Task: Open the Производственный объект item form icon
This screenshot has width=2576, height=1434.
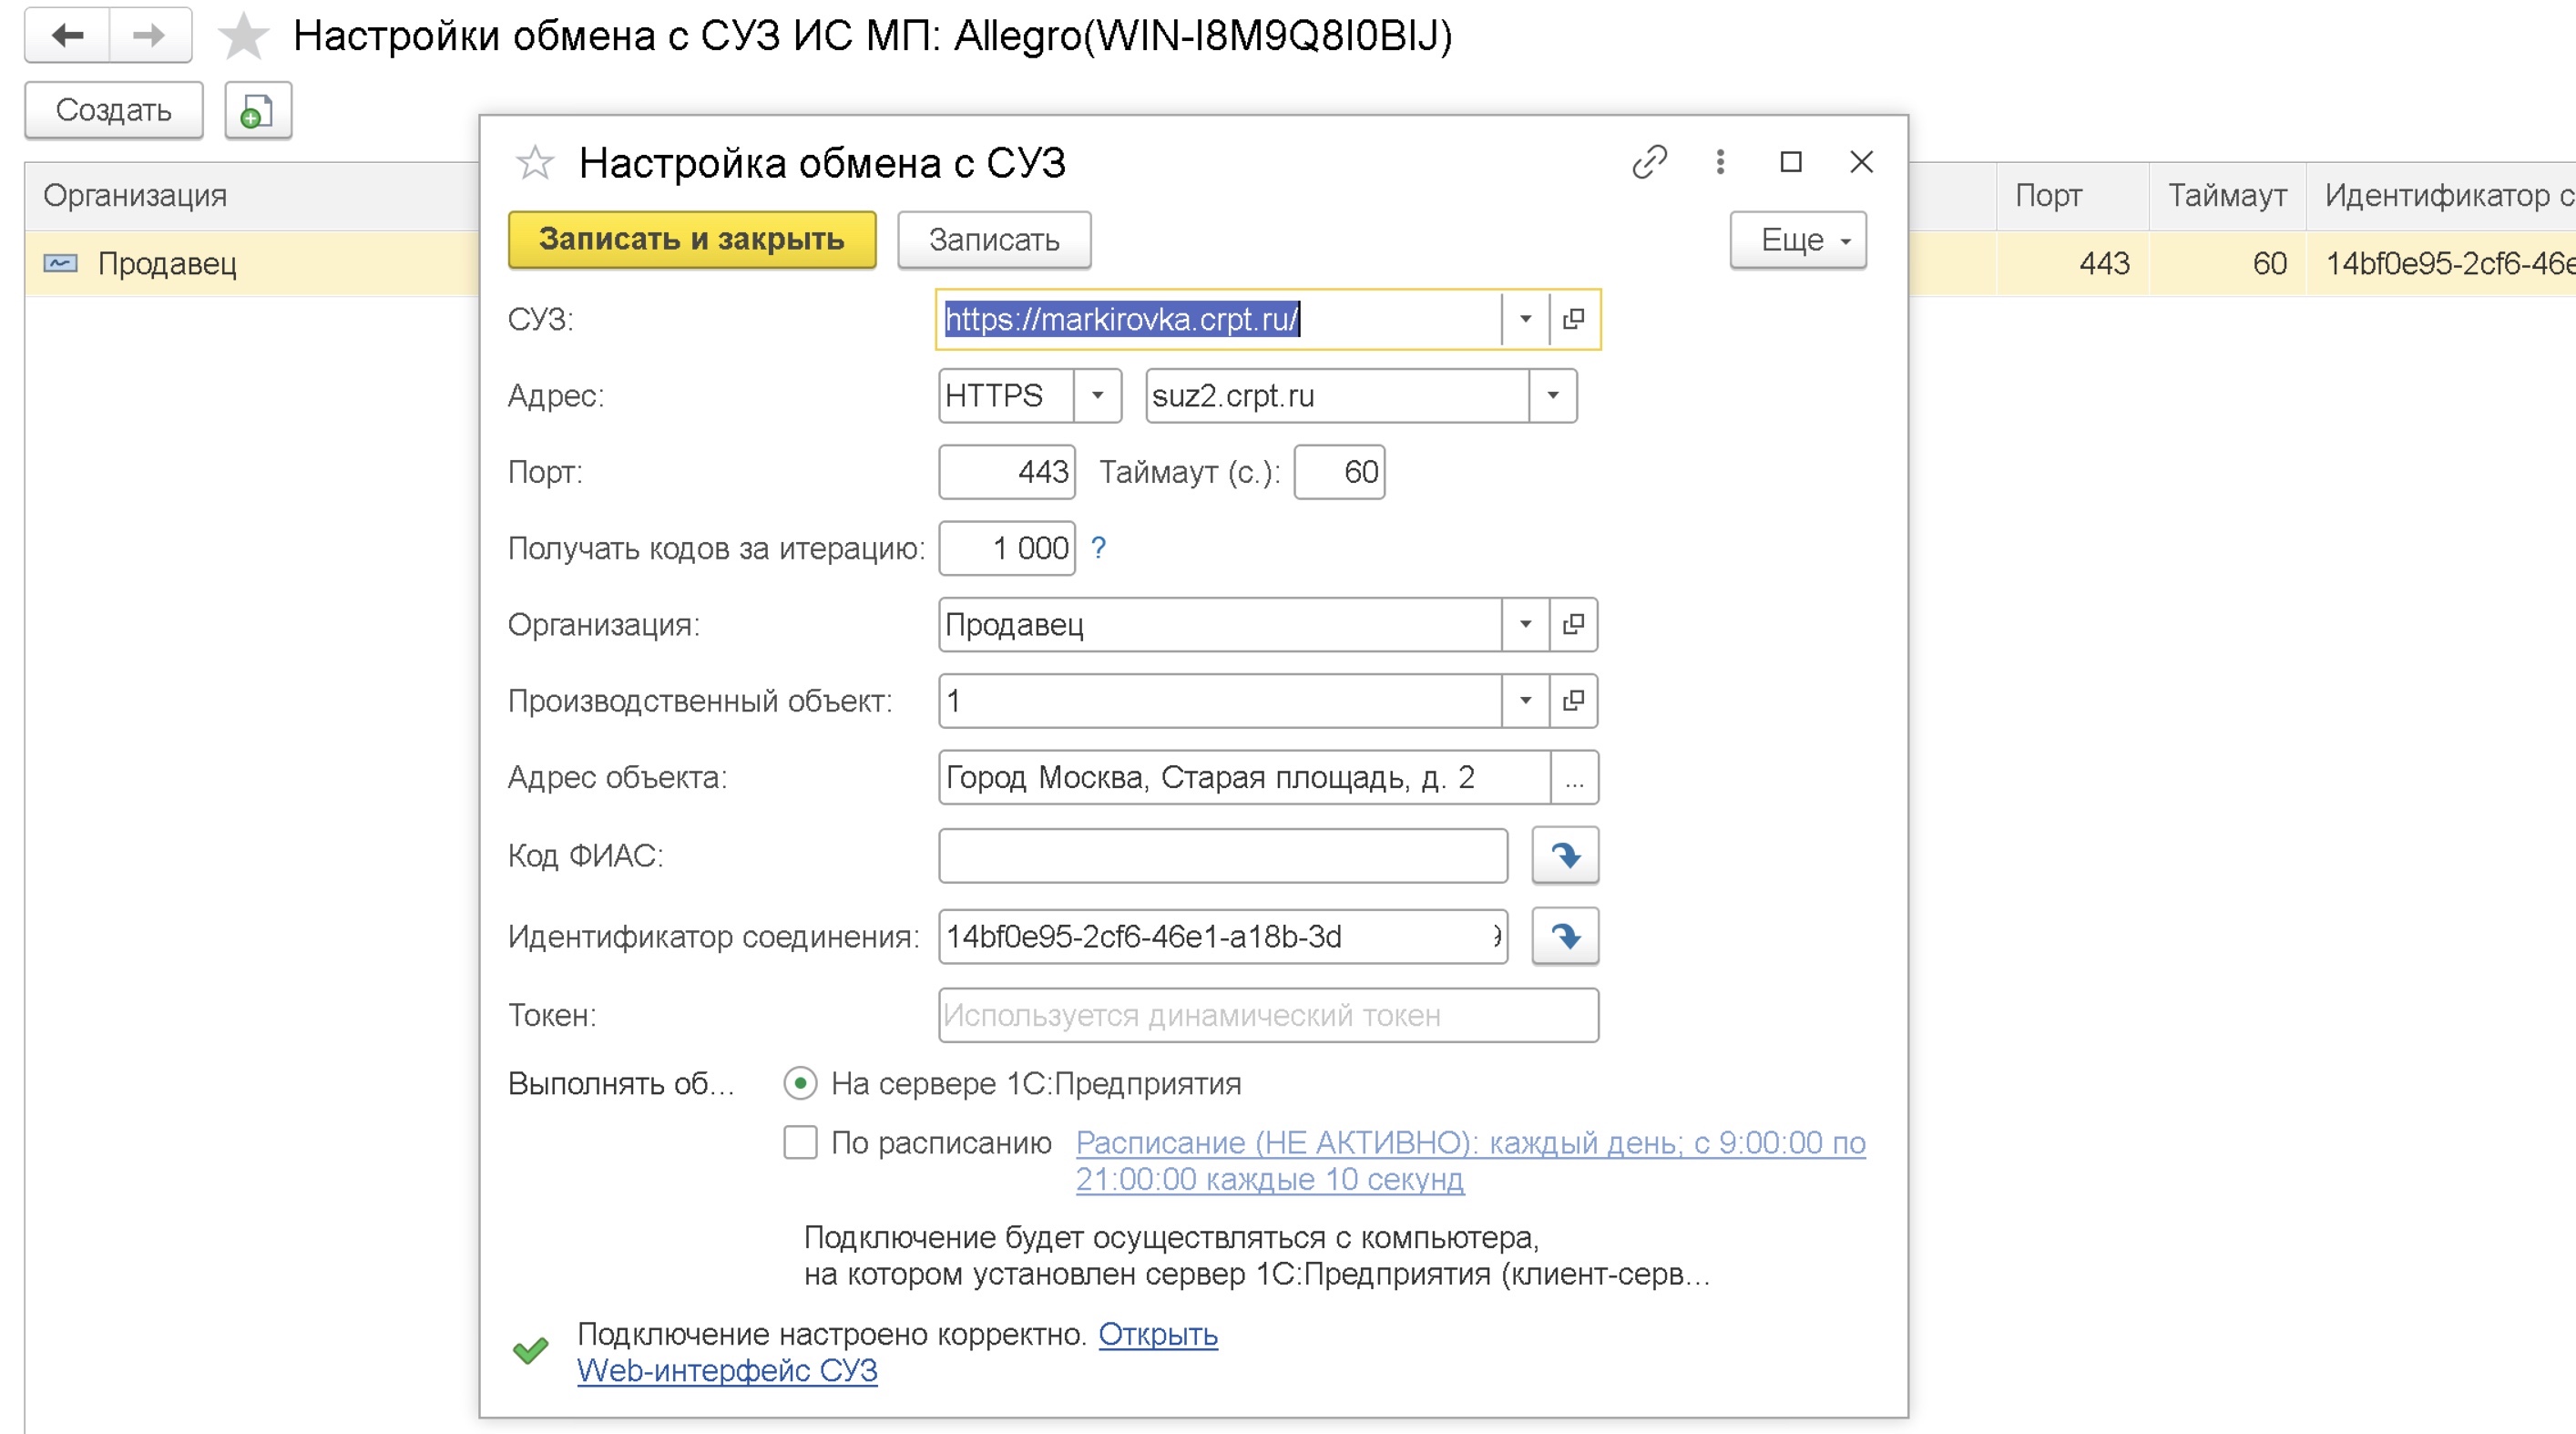Action: 1573,700
